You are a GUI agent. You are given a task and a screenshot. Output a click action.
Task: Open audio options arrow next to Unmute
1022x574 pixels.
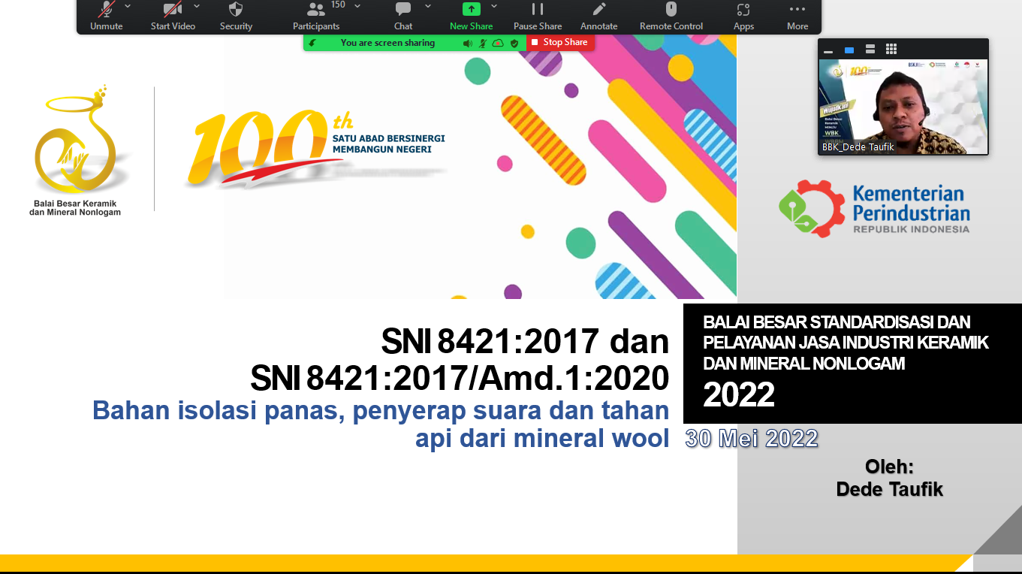(128, 6)
